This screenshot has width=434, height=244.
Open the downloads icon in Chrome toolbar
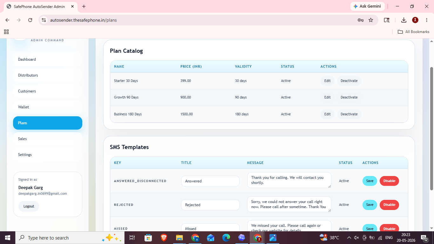(404, 20)
